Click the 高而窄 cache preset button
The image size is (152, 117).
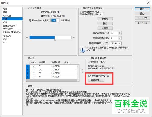coord(105,19)
